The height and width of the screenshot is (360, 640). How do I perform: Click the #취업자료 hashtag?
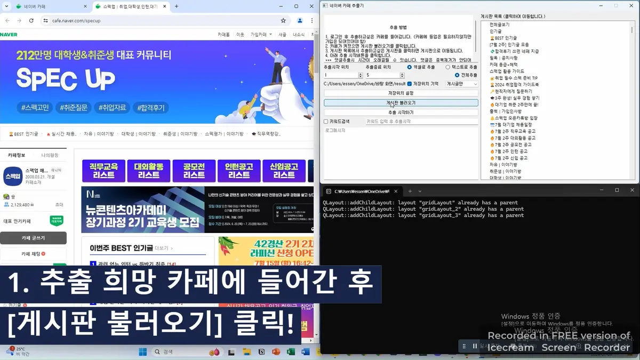[x=112, y=107]
